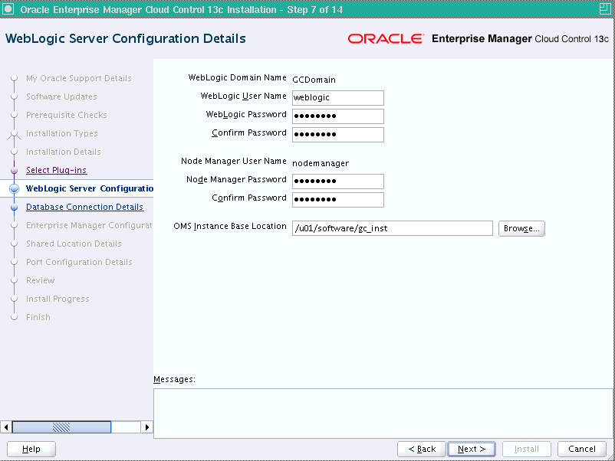This screenshot has height=461, width=615.
Task: Click the WebLogic User Name field
Action: tap(337, 98)
